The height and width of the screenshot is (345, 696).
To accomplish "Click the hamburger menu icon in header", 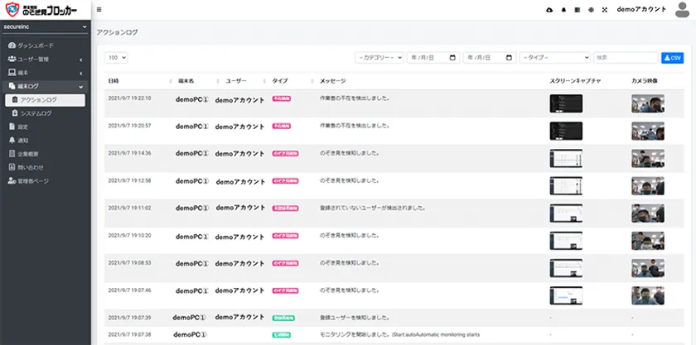I will tap(99, 10).
